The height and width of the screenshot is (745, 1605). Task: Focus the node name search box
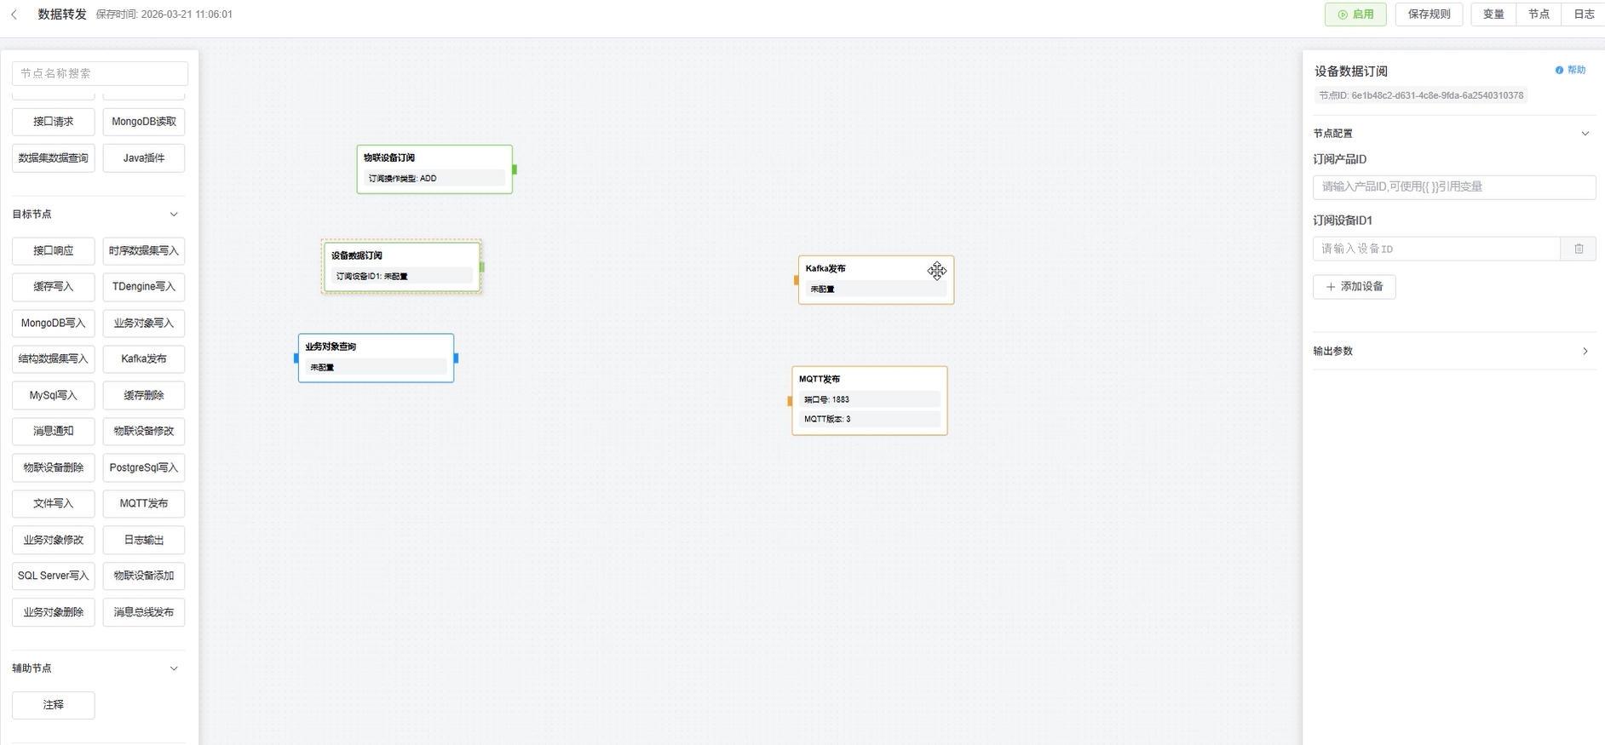point(100,74)
